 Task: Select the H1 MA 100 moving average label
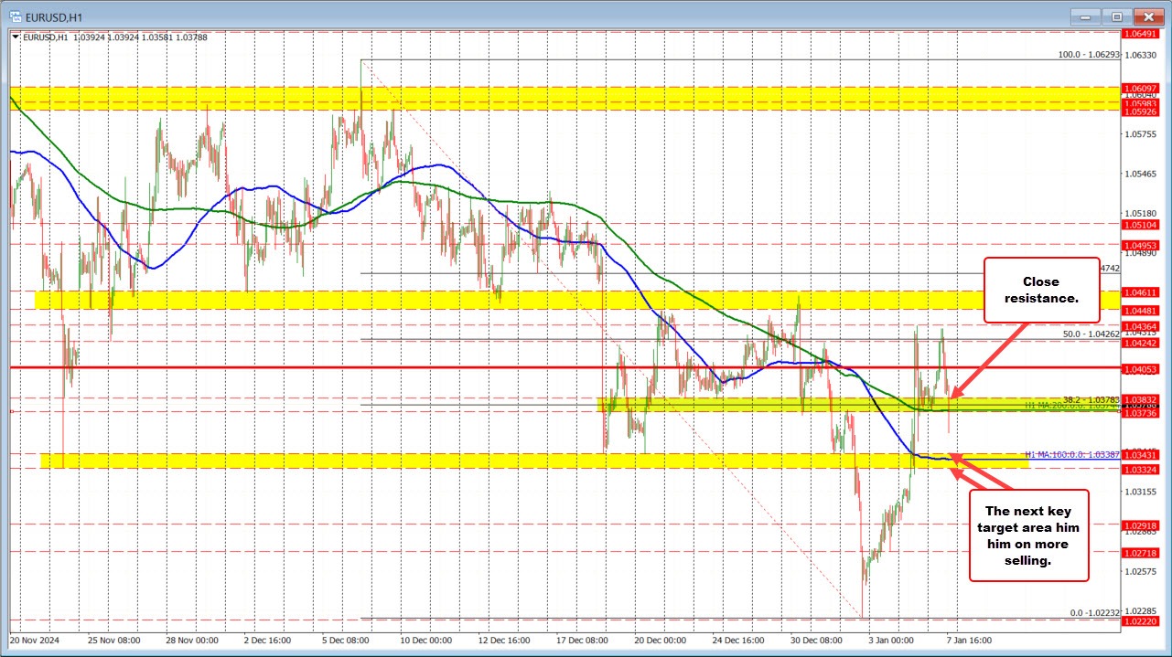pos(1073,453)
